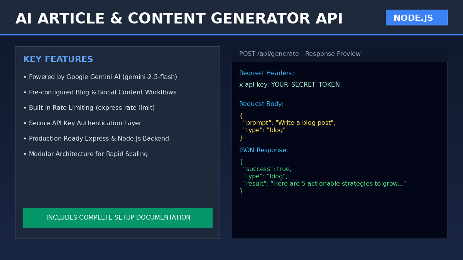This screenshot has width=463, height=260.
Task: Click the KEY FEATURES heading
Action: (x=58, y=59)
